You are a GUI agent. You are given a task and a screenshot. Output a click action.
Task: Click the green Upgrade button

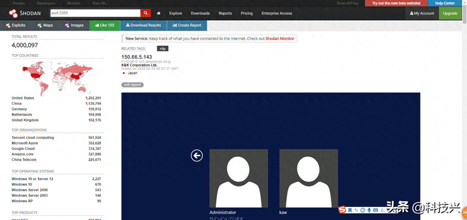pos(450,13)
